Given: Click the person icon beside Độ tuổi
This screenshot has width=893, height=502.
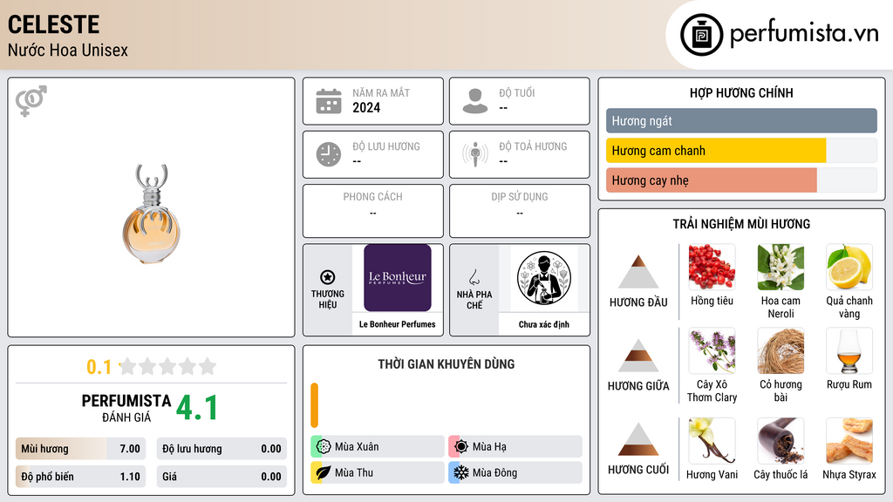Looking at the screenshot, I should (475, 101).
